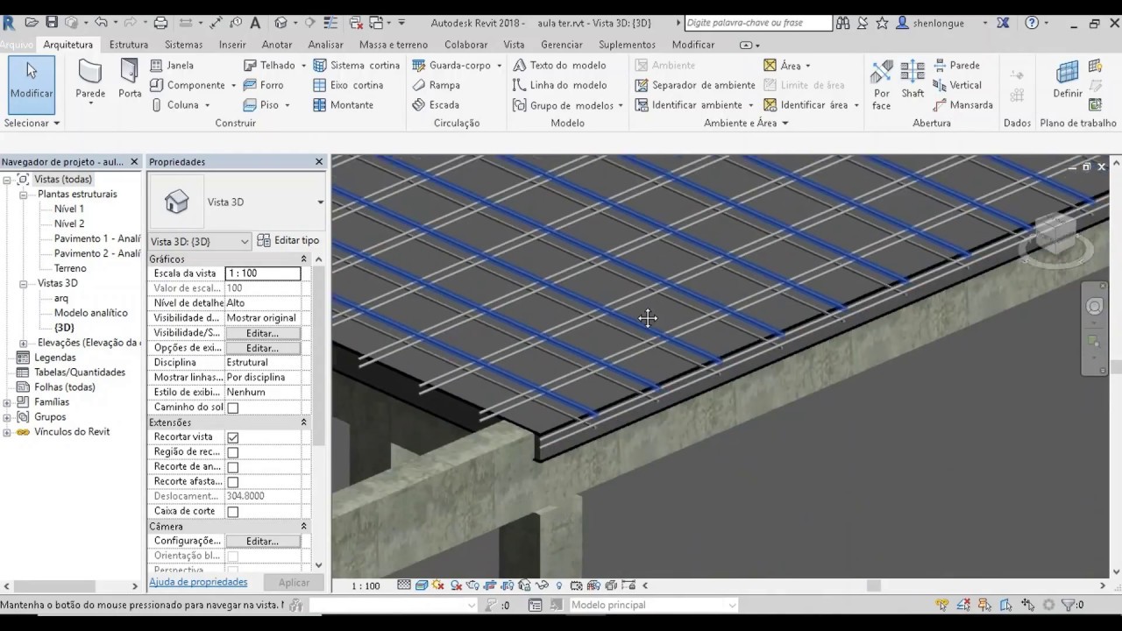Screen dimensions: 1122x631
Task: Collapse the Gráficos section
Action: (303, 259)
